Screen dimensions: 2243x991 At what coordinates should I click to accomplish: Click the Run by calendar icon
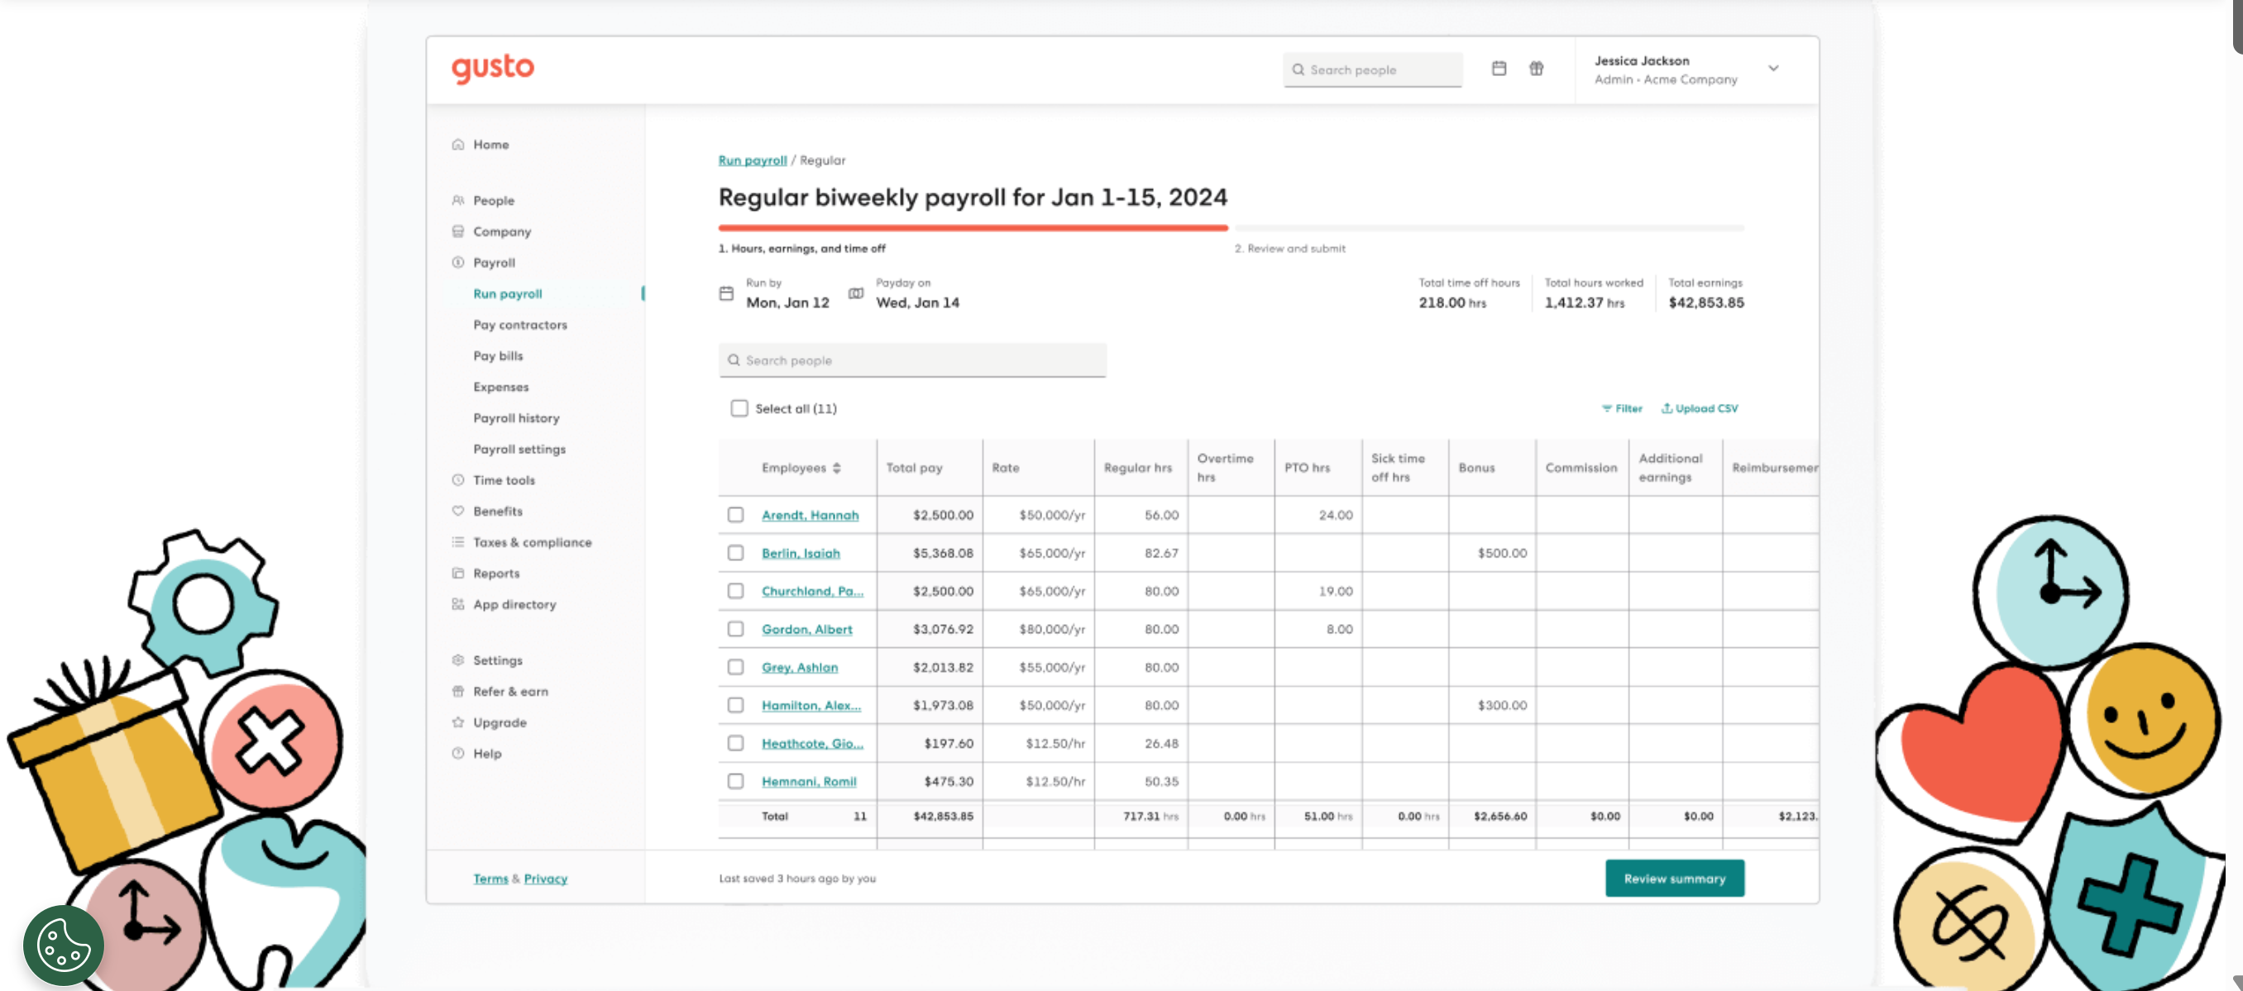pyautogui.click(x=726, y=293)
